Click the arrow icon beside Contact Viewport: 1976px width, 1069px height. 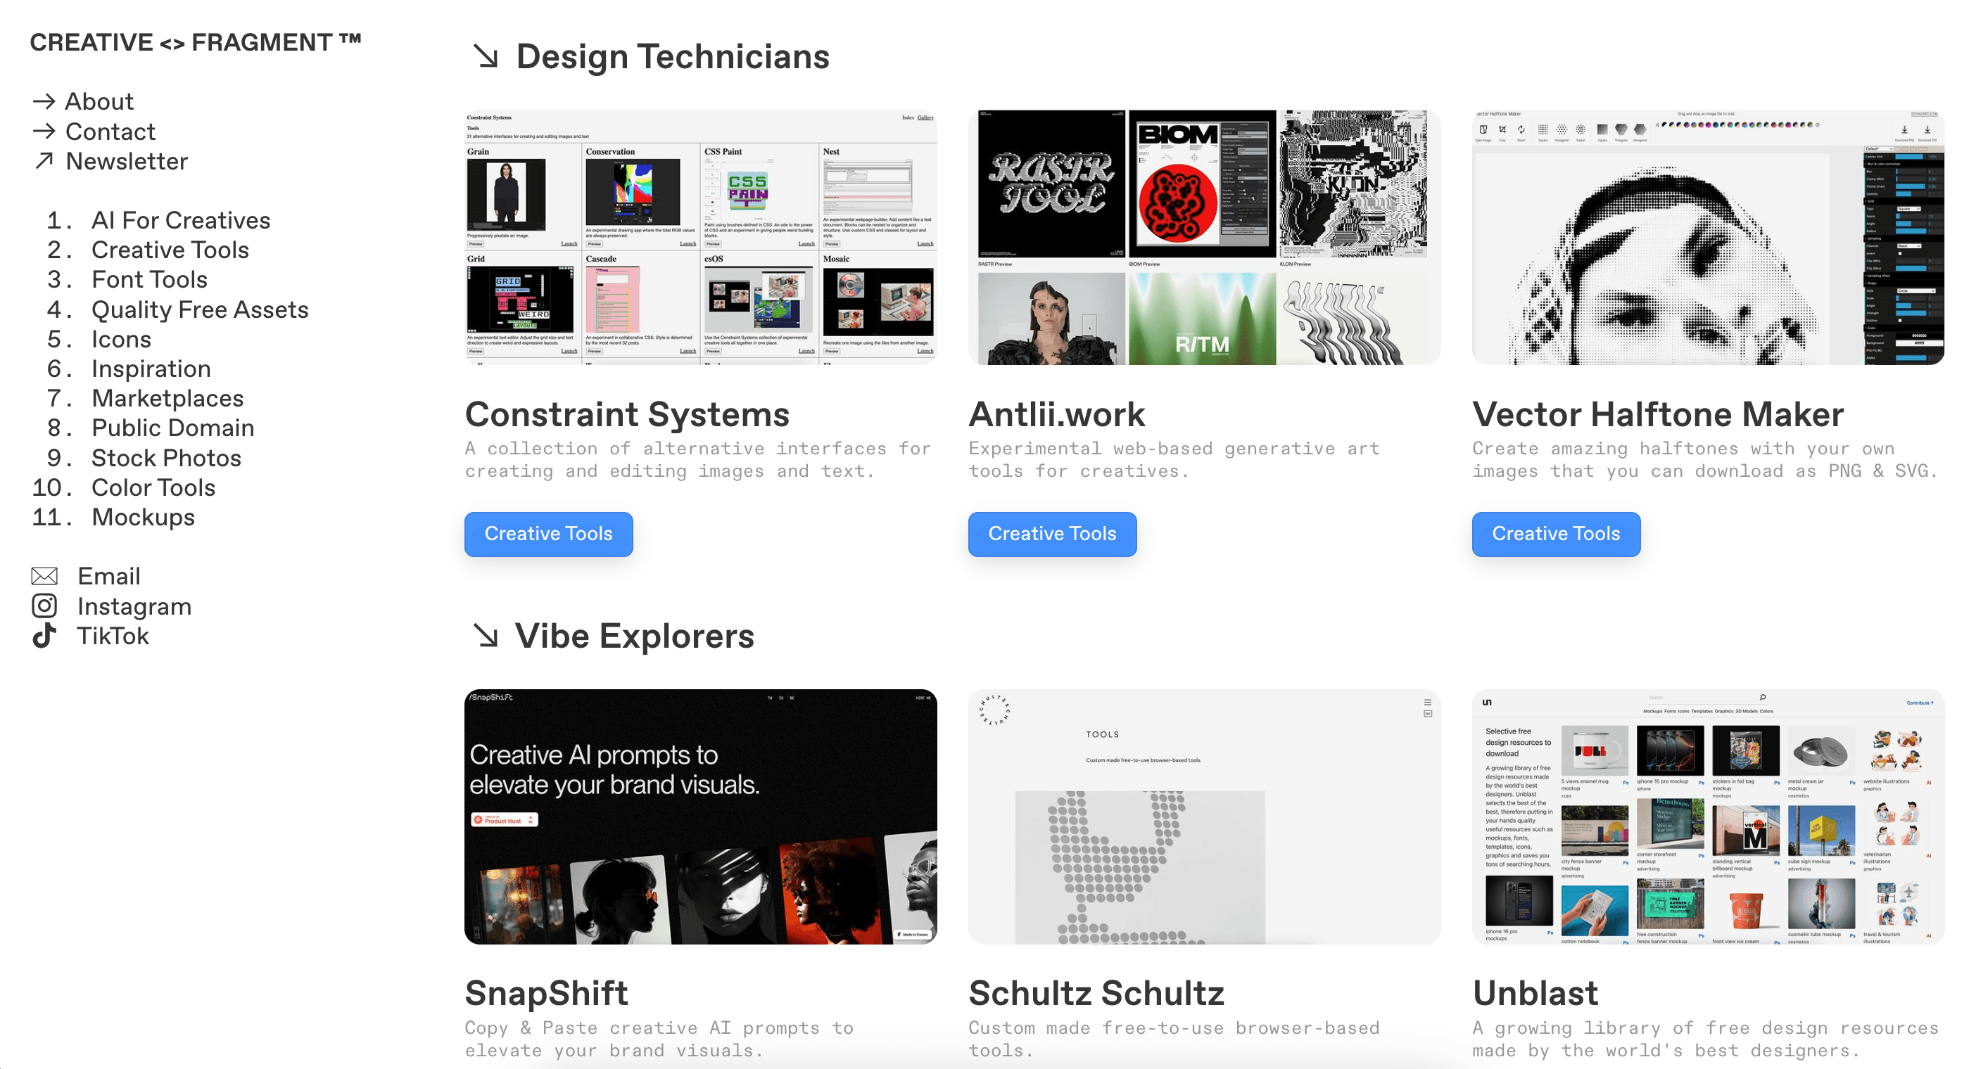click(44, 131)
